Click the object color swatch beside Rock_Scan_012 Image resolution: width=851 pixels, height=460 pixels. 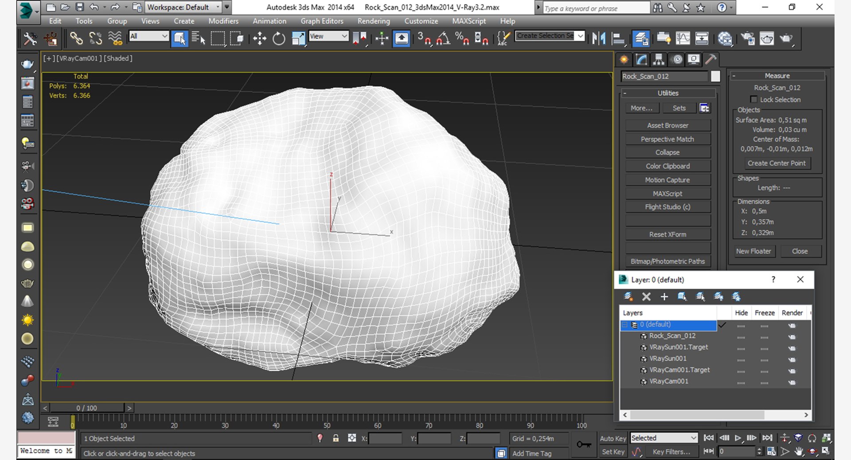[715, 76]
